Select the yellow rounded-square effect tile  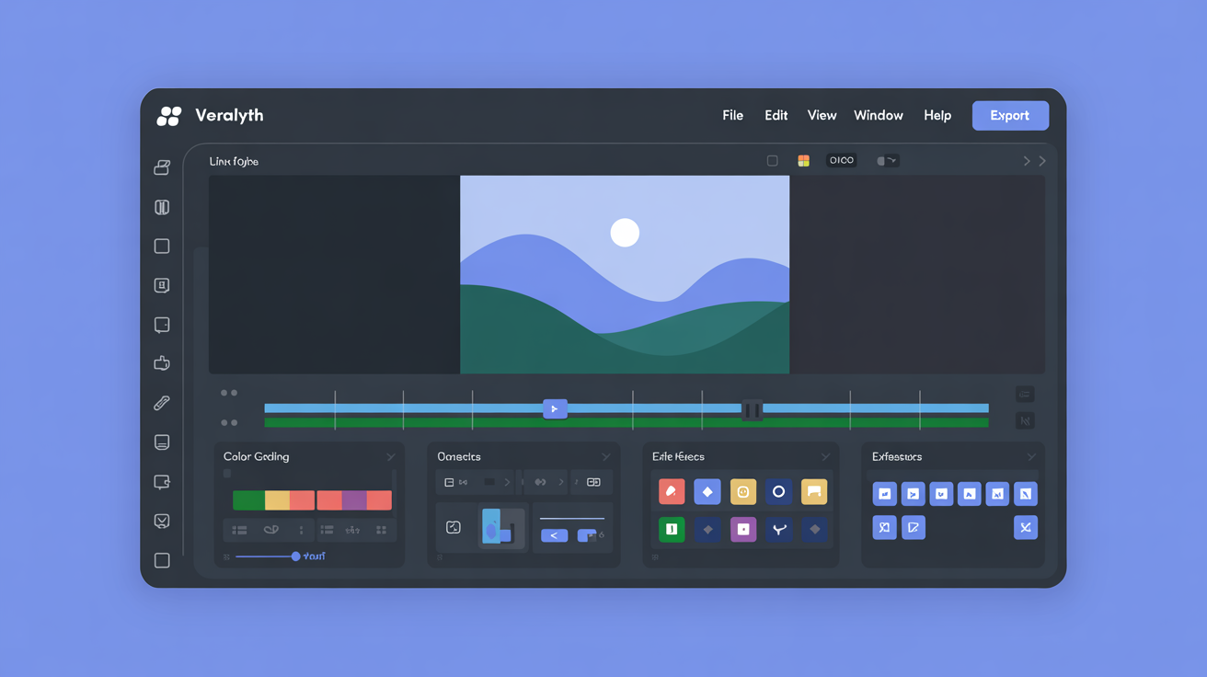coord(743,492)
